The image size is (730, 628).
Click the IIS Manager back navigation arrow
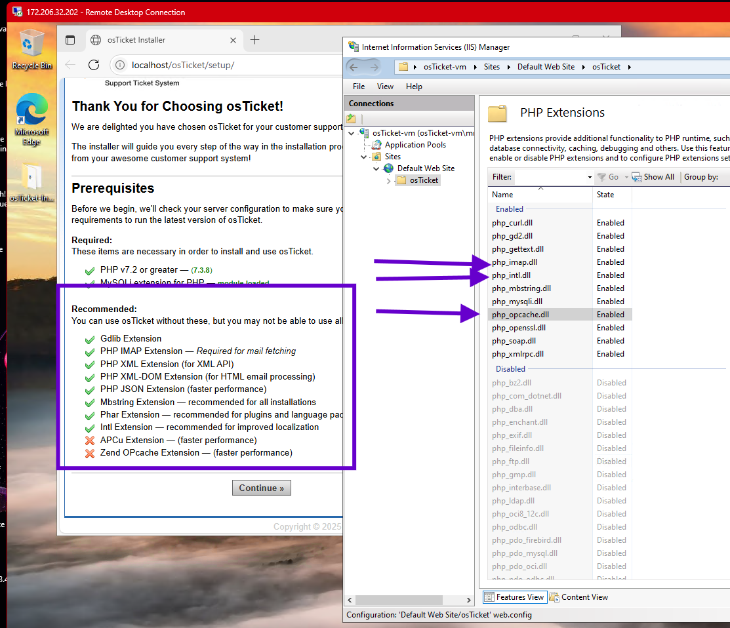click(354, 67)
